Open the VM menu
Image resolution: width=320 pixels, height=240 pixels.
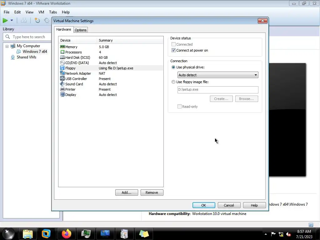(41, 12)
